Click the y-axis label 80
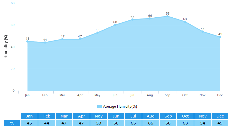232x127 pixels. point(13,3)
